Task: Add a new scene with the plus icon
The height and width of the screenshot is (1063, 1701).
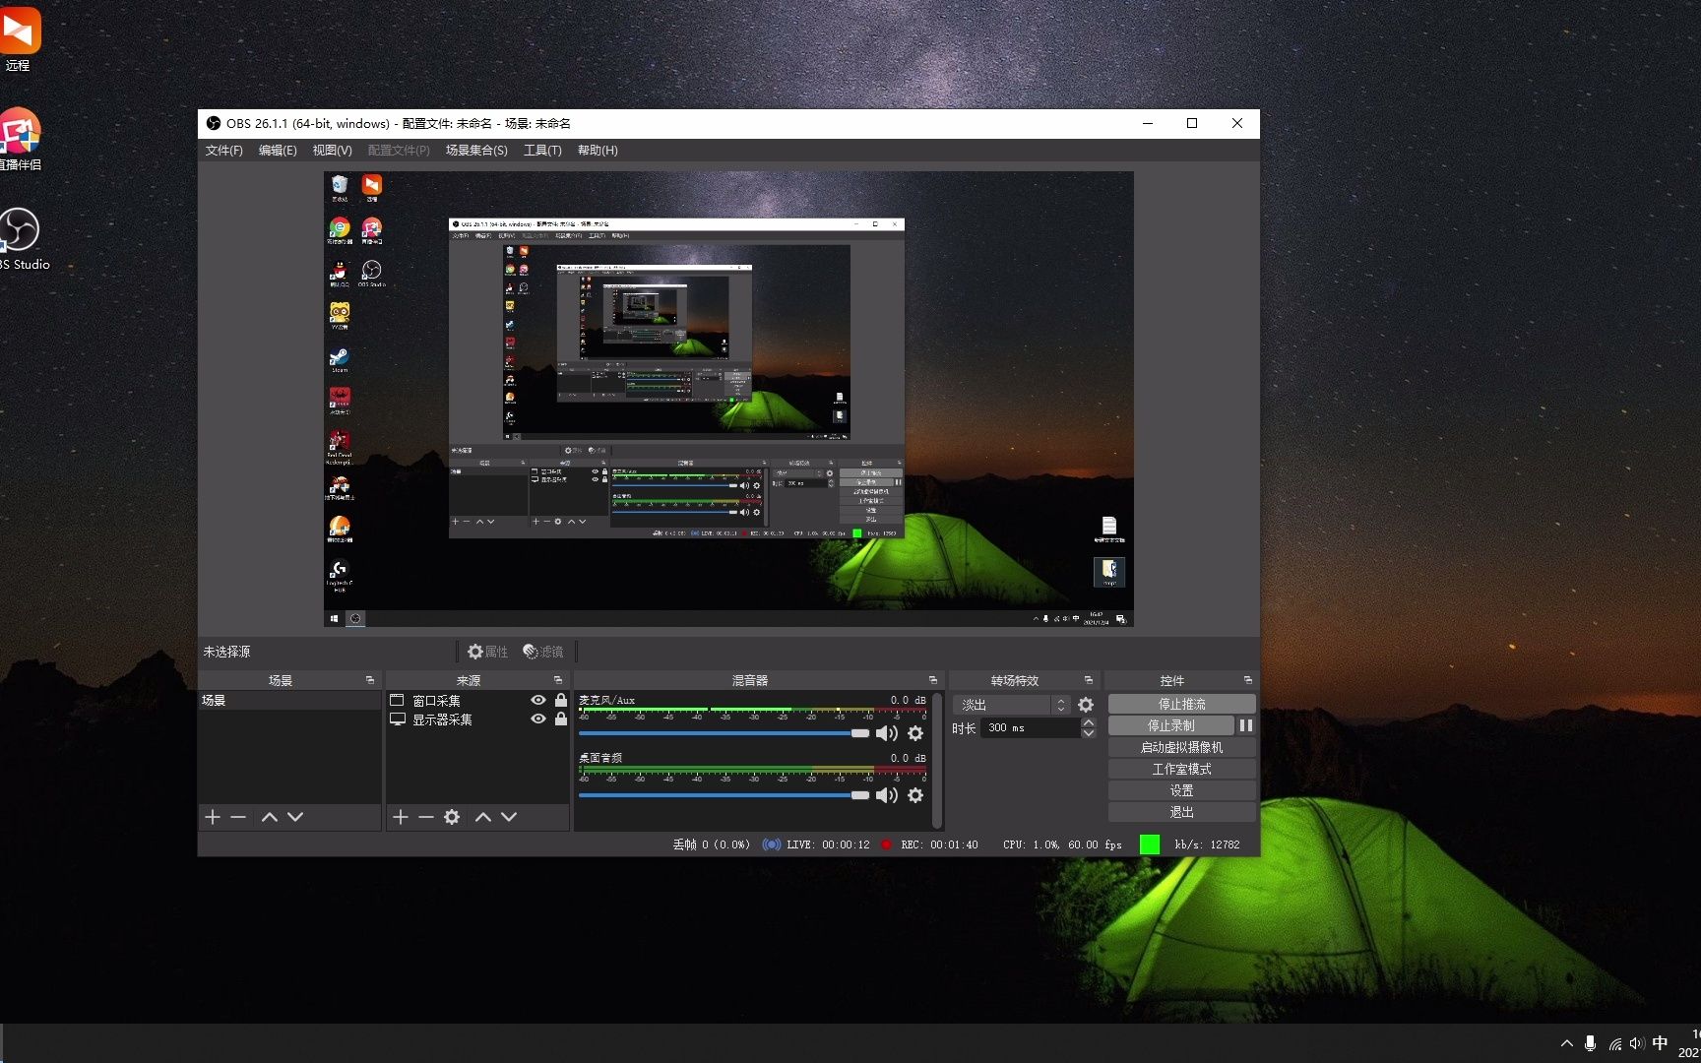Action: point(213,817)
